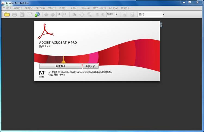Click the copyright 1984-2010 Adobe Systems text
Viewport: 204px width, 132px height.
(80, 72)
